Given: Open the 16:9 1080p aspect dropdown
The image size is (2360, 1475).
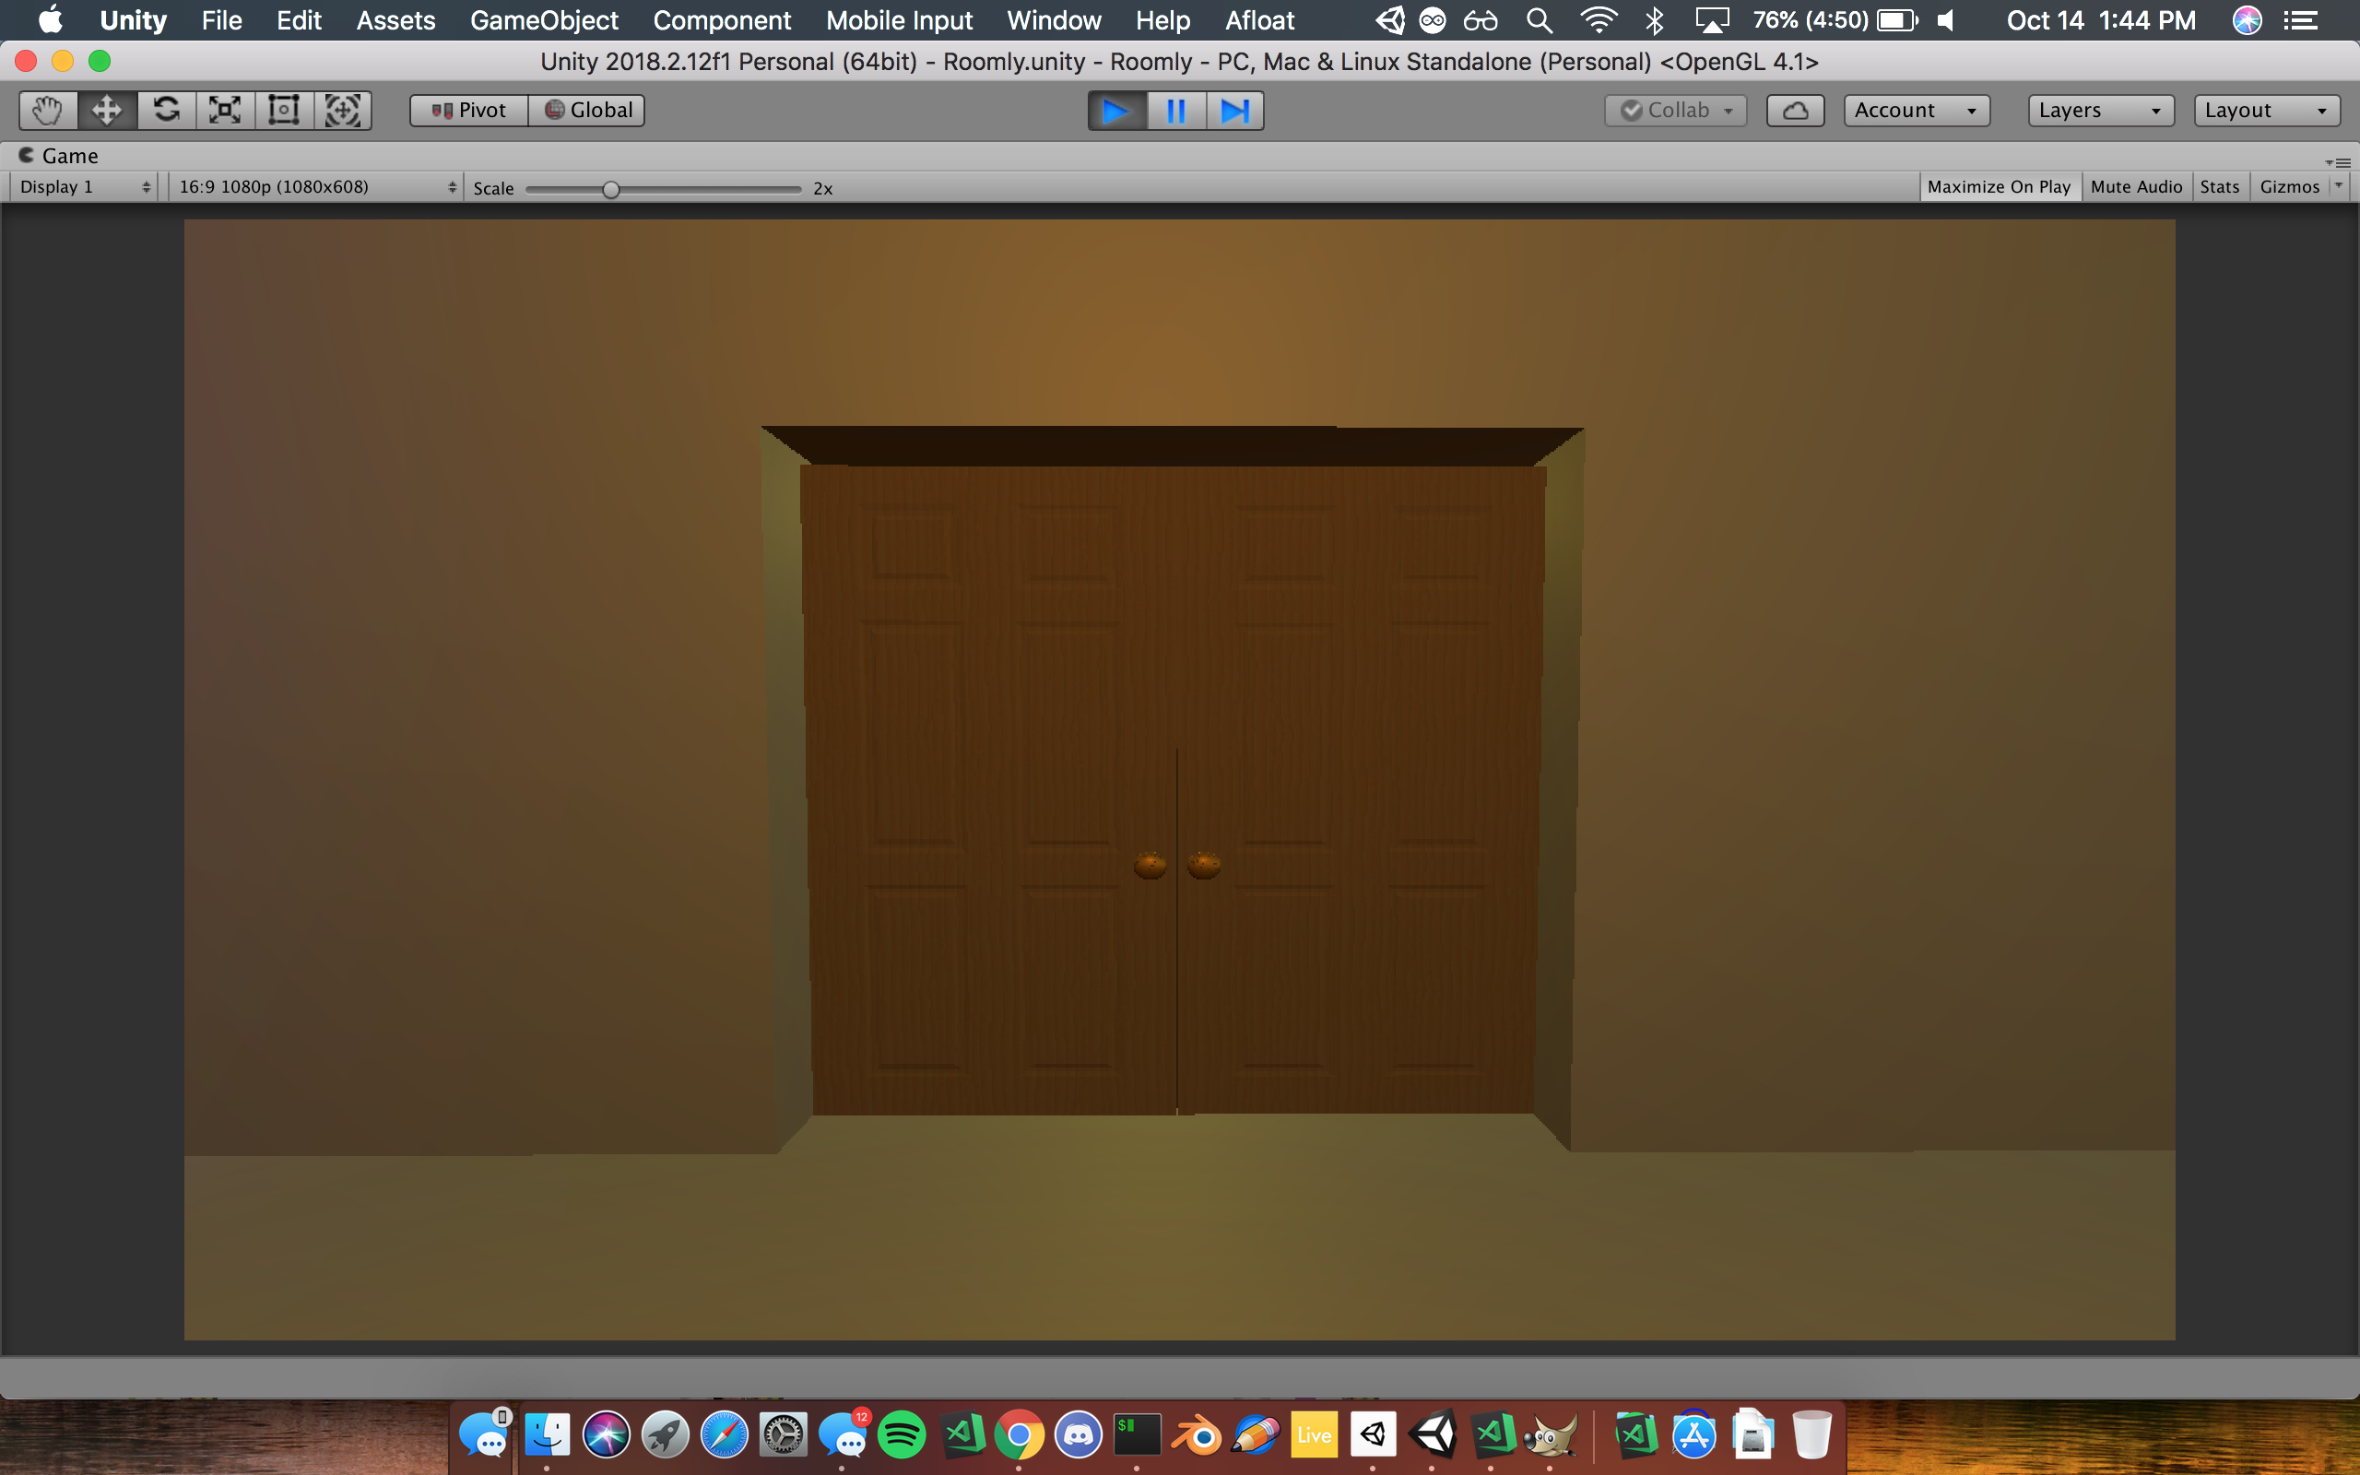Looking at the screenshot, I should point(316,186).
